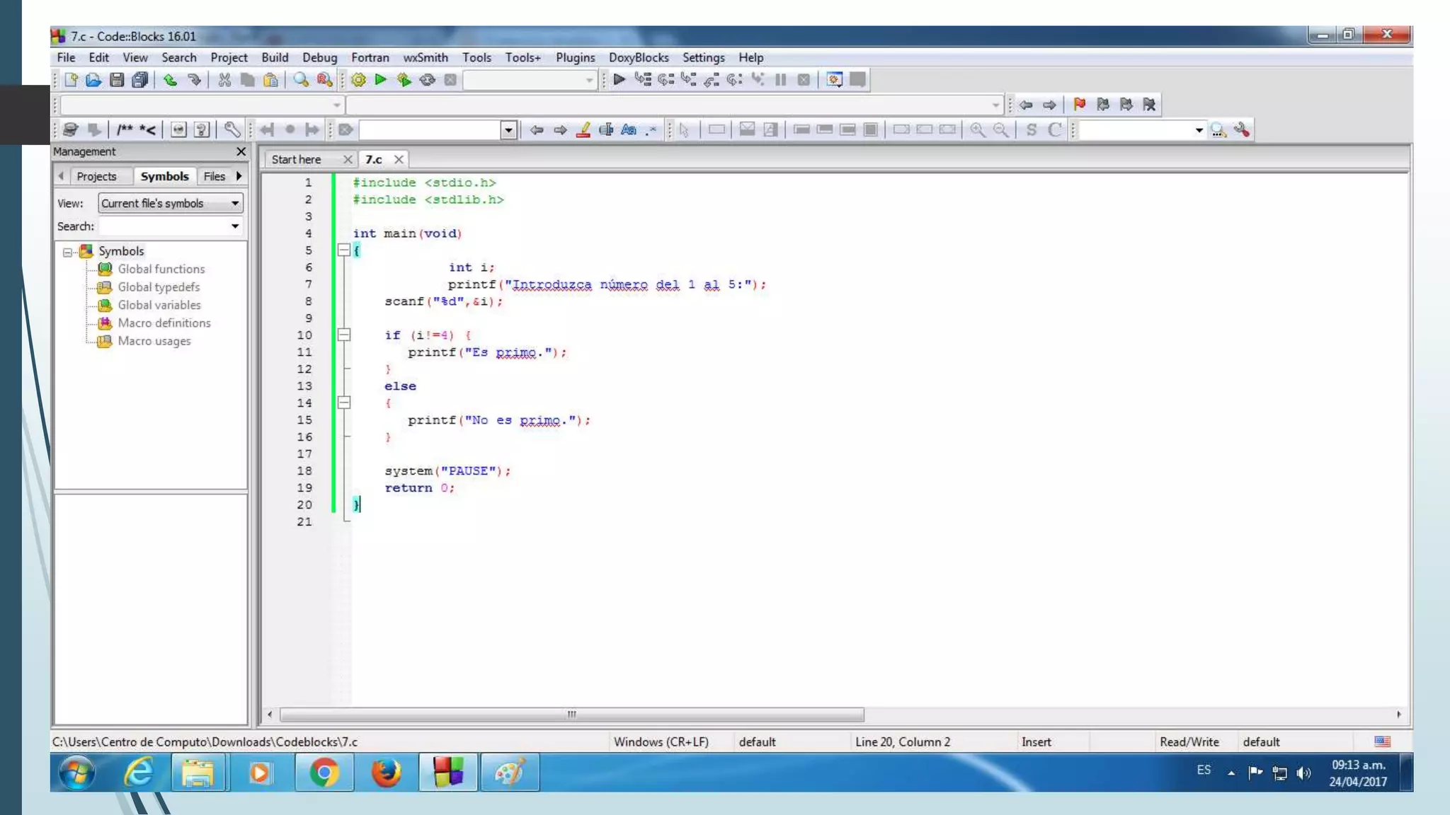The width and height of the screenshot is (1450, 815).
Task: Collapse the Symbols tree node
Action: (68, 252)
